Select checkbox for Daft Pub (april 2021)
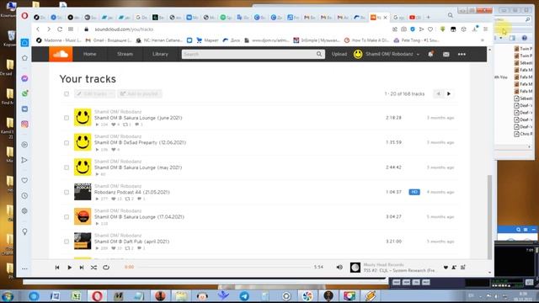Image resolution: width=539 pixels, height=303 pixels. (67, 242)
